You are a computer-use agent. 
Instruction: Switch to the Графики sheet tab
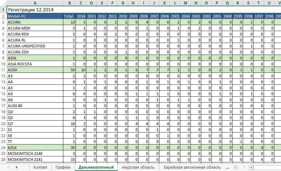point(63,167)
